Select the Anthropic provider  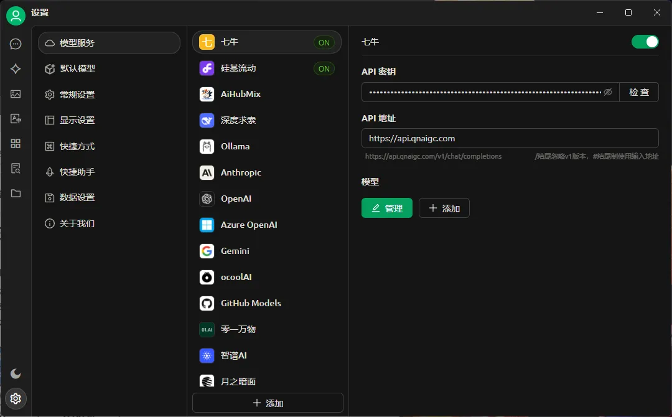[x=267, y=173]
